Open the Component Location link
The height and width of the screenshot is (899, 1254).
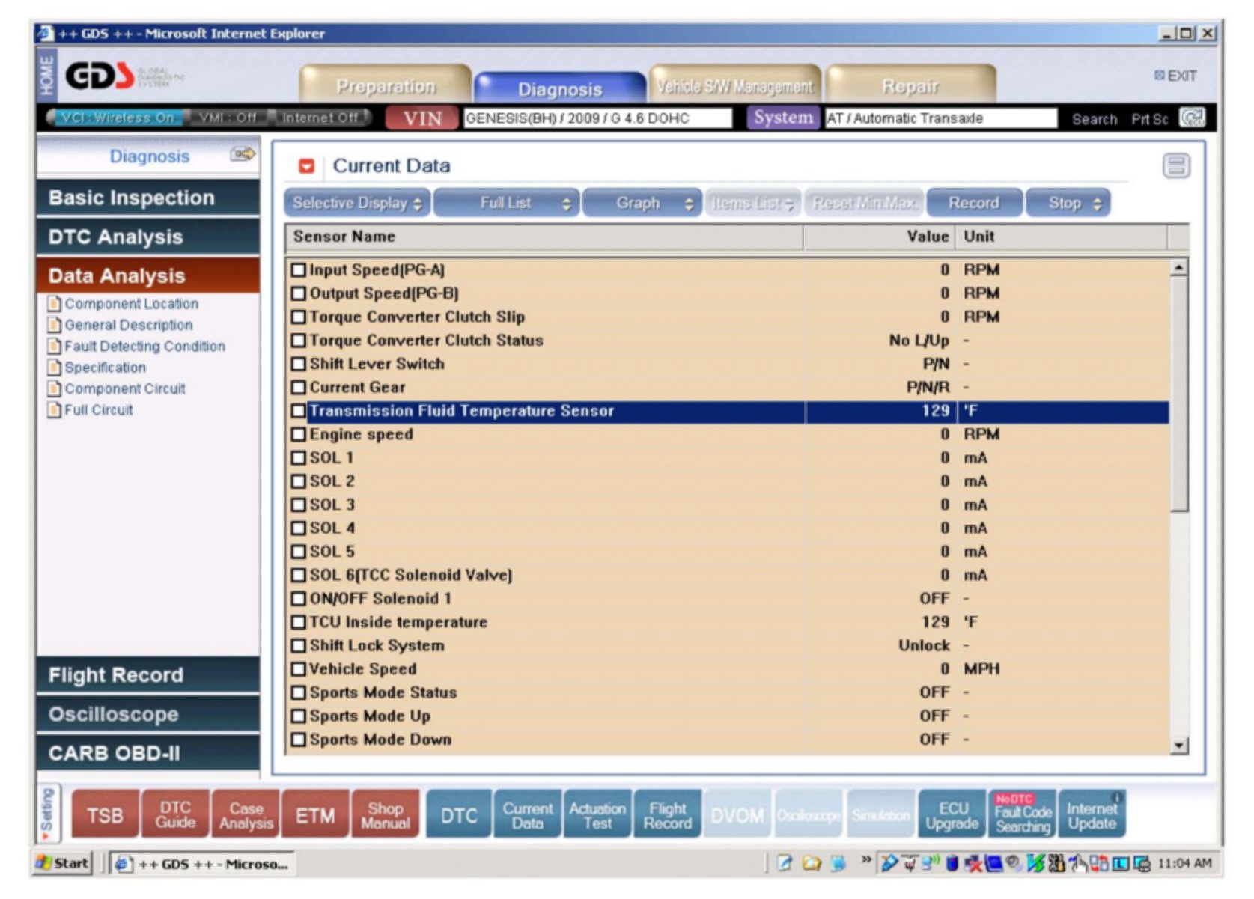[131, 304]
